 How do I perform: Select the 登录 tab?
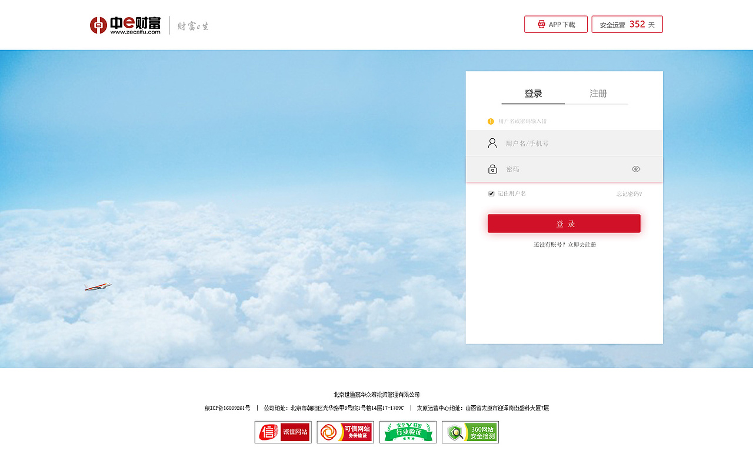point(532,94)
